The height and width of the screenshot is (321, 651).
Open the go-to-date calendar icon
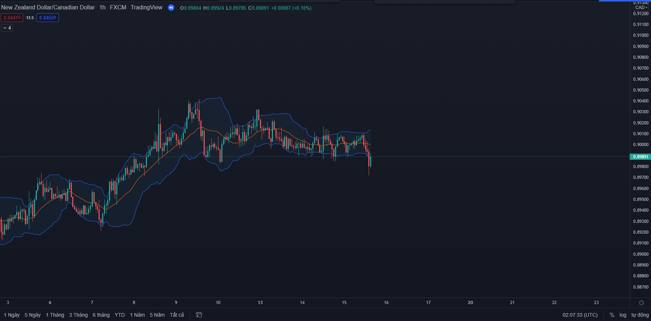coord(199,315)
